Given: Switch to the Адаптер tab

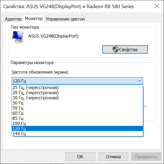Looking at the screenshot, I should pyautogui.click(x=13, y=19).
